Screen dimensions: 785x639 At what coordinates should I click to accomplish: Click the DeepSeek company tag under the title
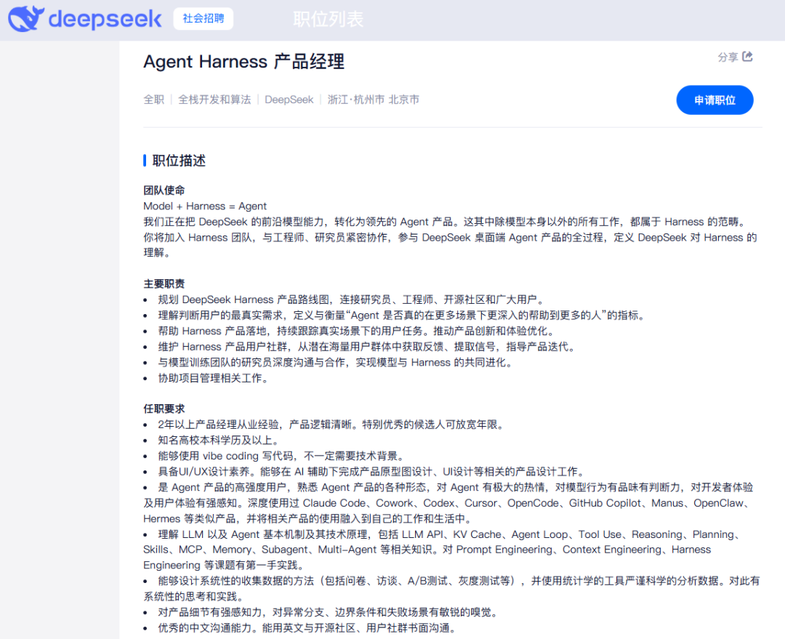(289, 100)
